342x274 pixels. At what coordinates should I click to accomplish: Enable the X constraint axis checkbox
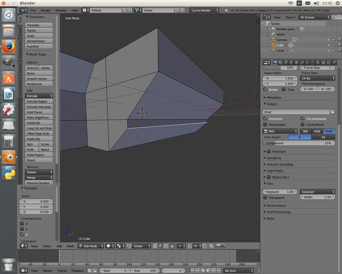[22, 224]
